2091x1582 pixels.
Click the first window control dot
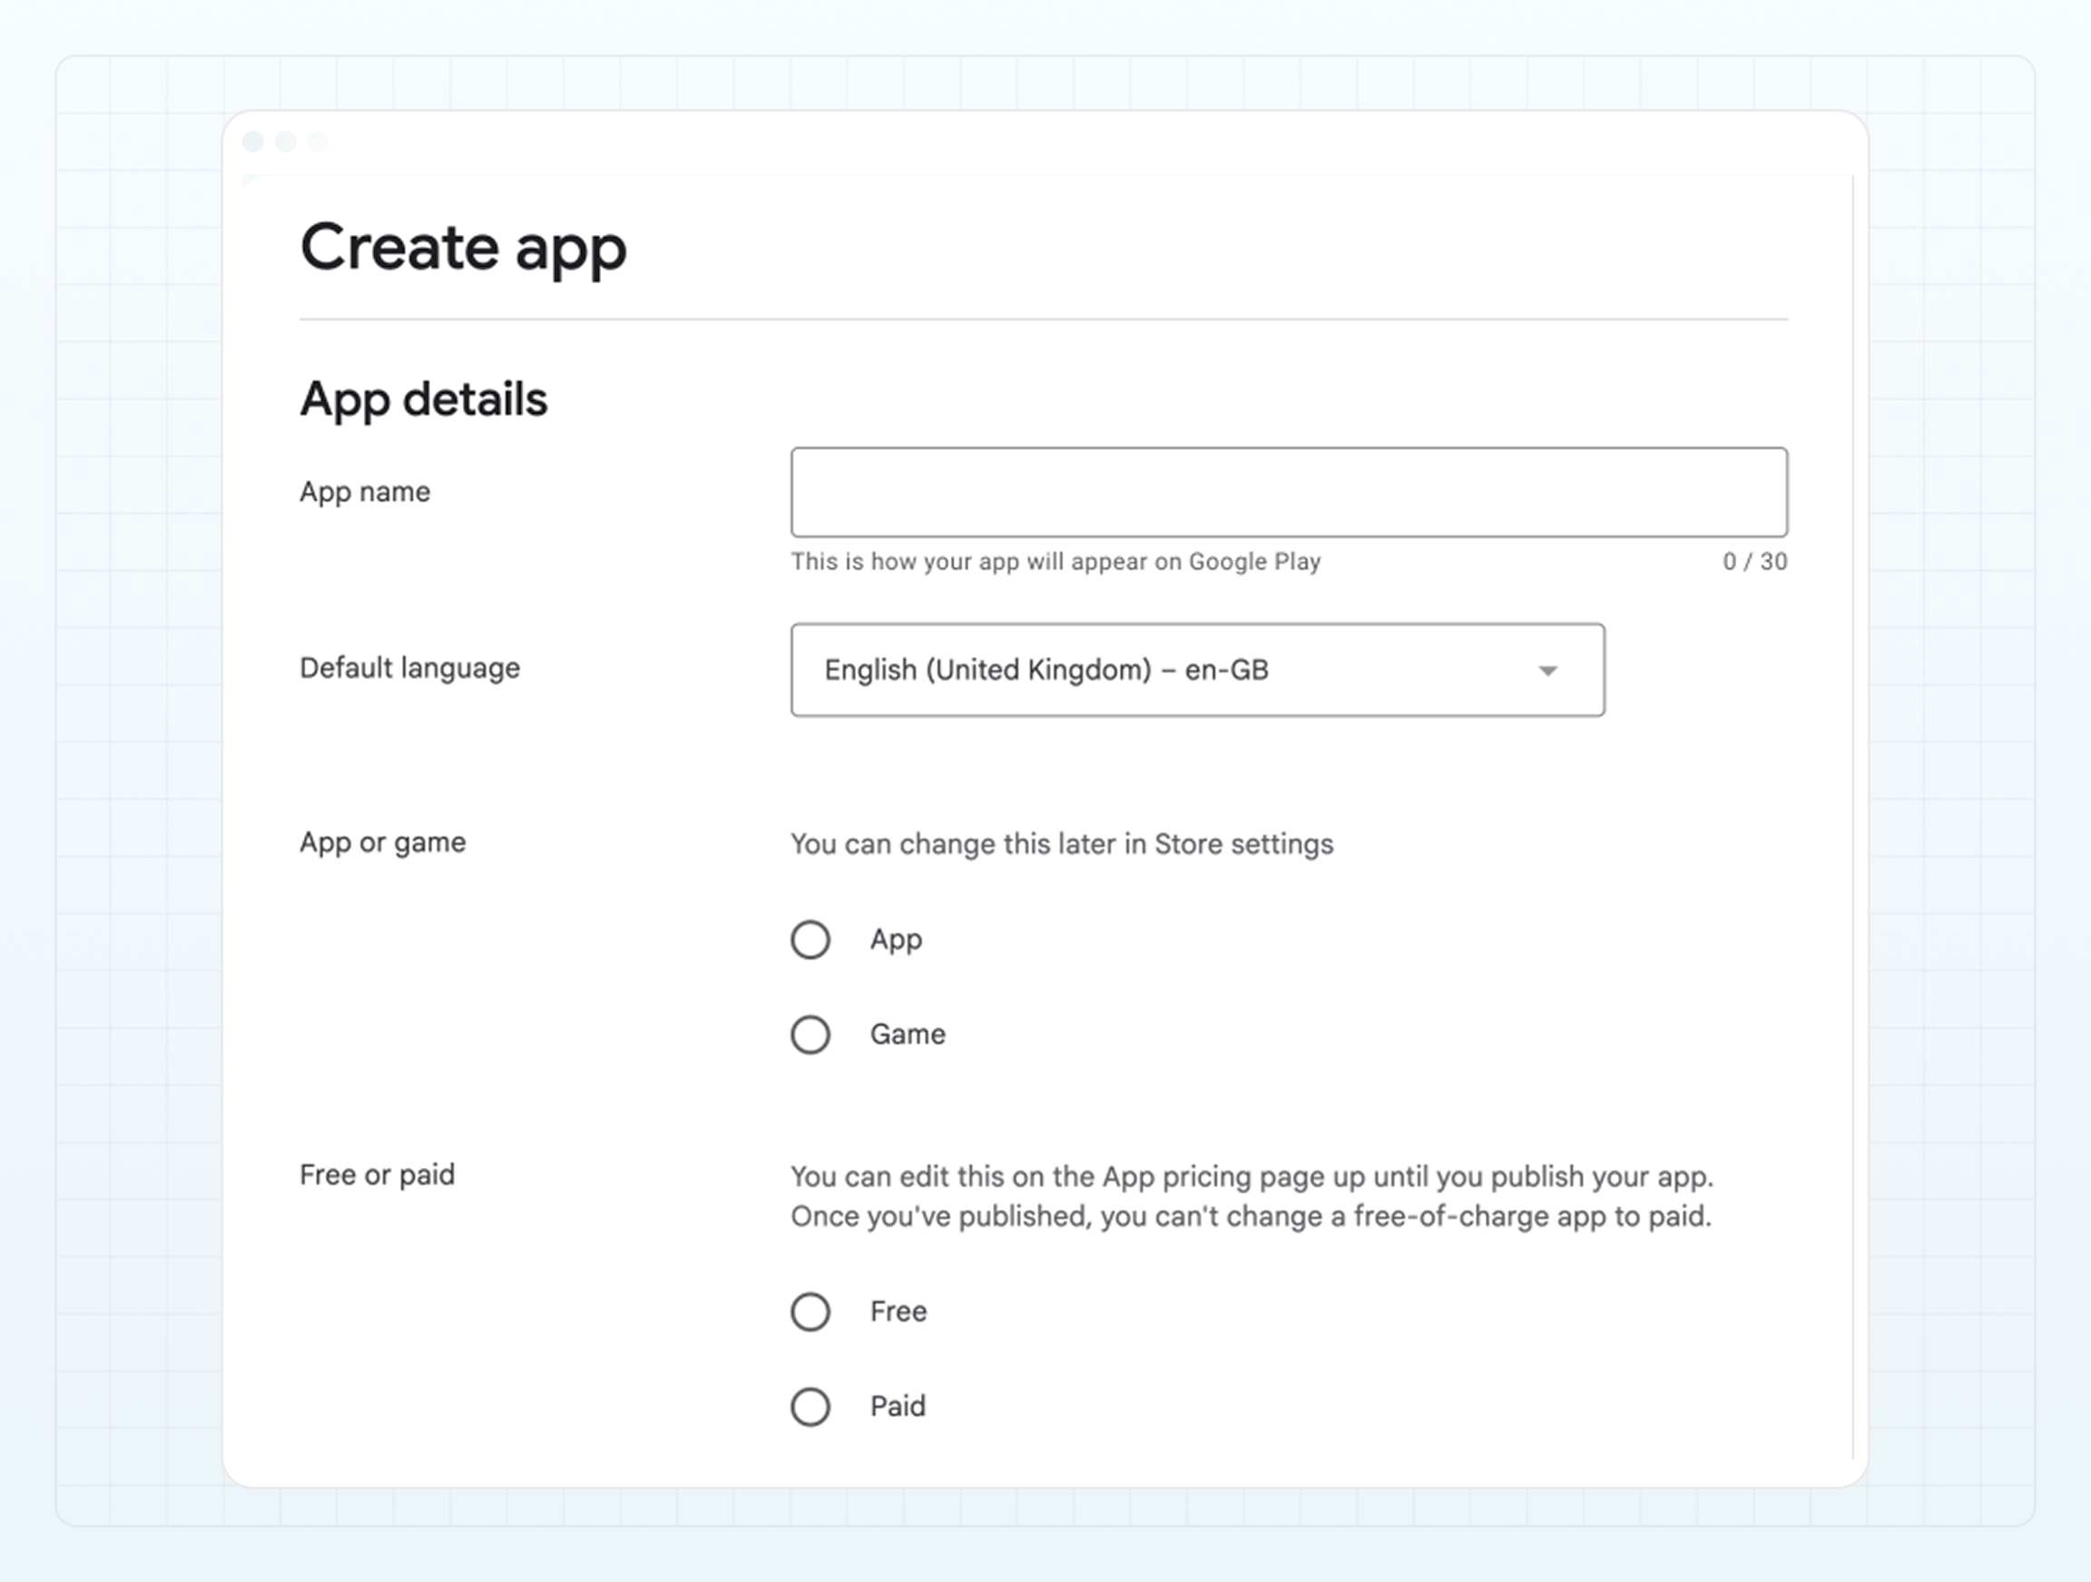coord(253,141)
